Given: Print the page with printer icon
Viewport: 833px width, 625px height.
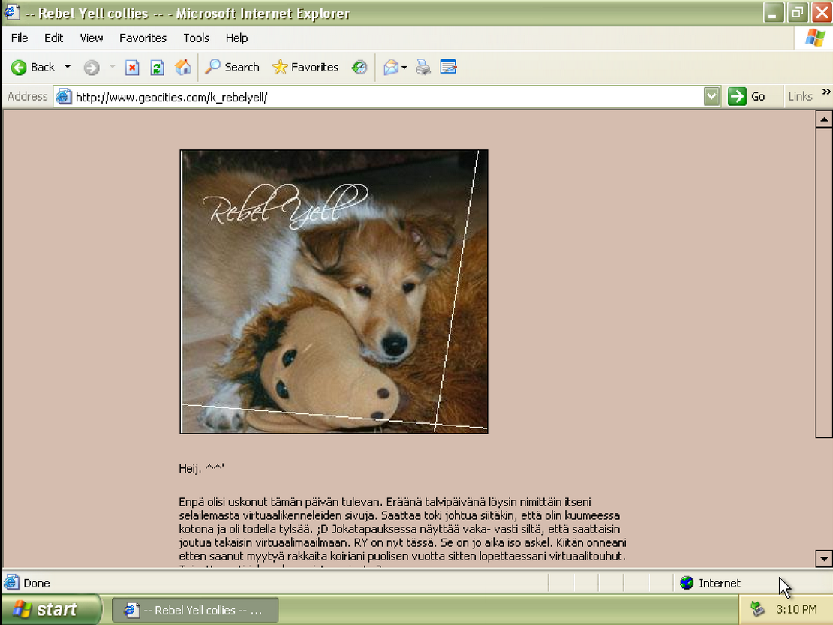Looking at the screenshot, I should [423, 68].
